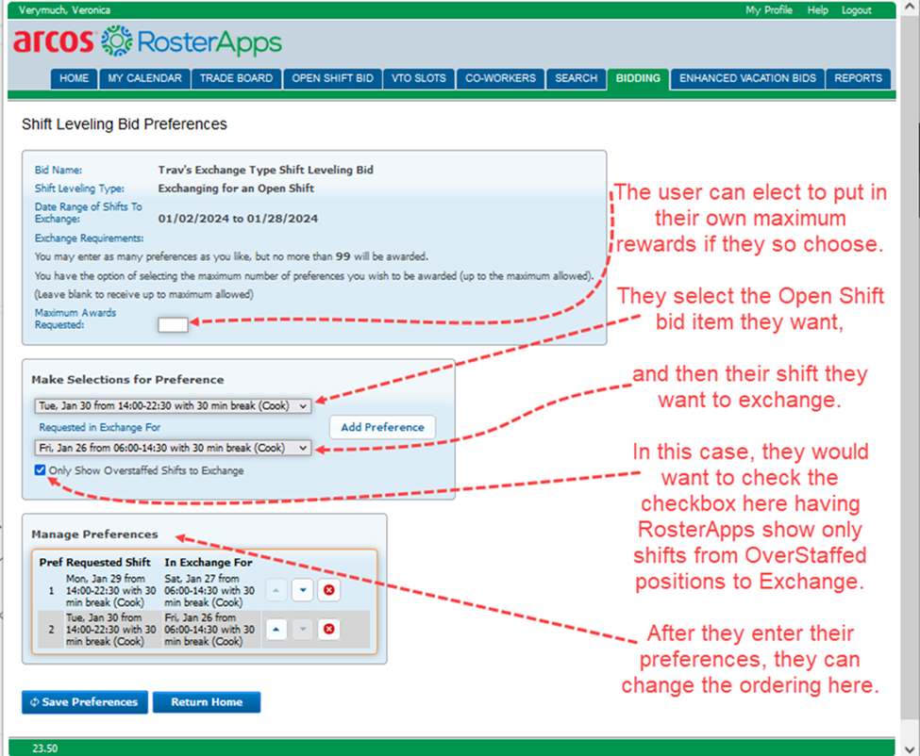Click the page scrollbar up arrow
This screenshot has width=920, height=756.
coord(909,7)
